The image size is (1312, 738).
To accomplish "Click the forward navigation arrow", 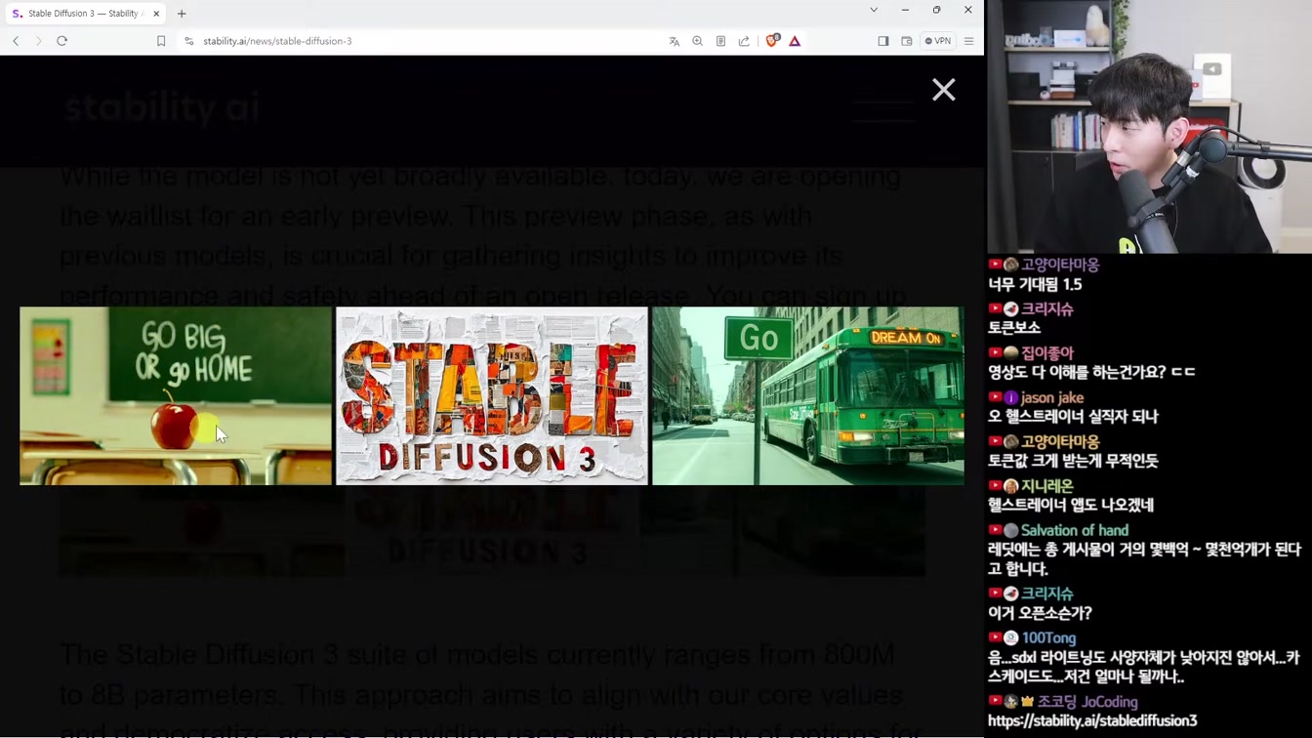I will point(38,41).
